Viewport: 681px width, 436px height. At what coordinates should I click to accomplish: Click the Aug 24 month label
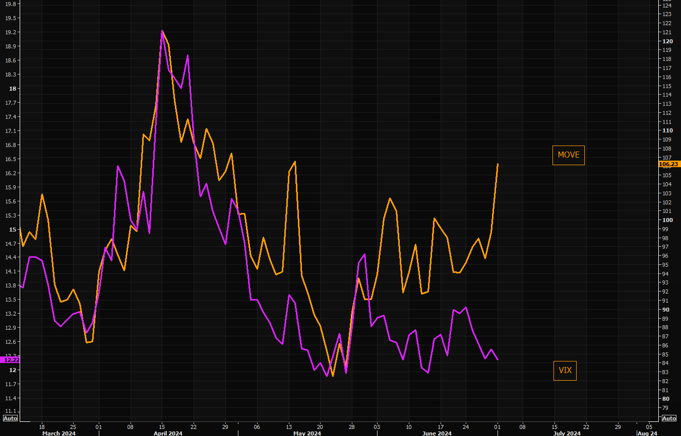(x=647, y=433)
